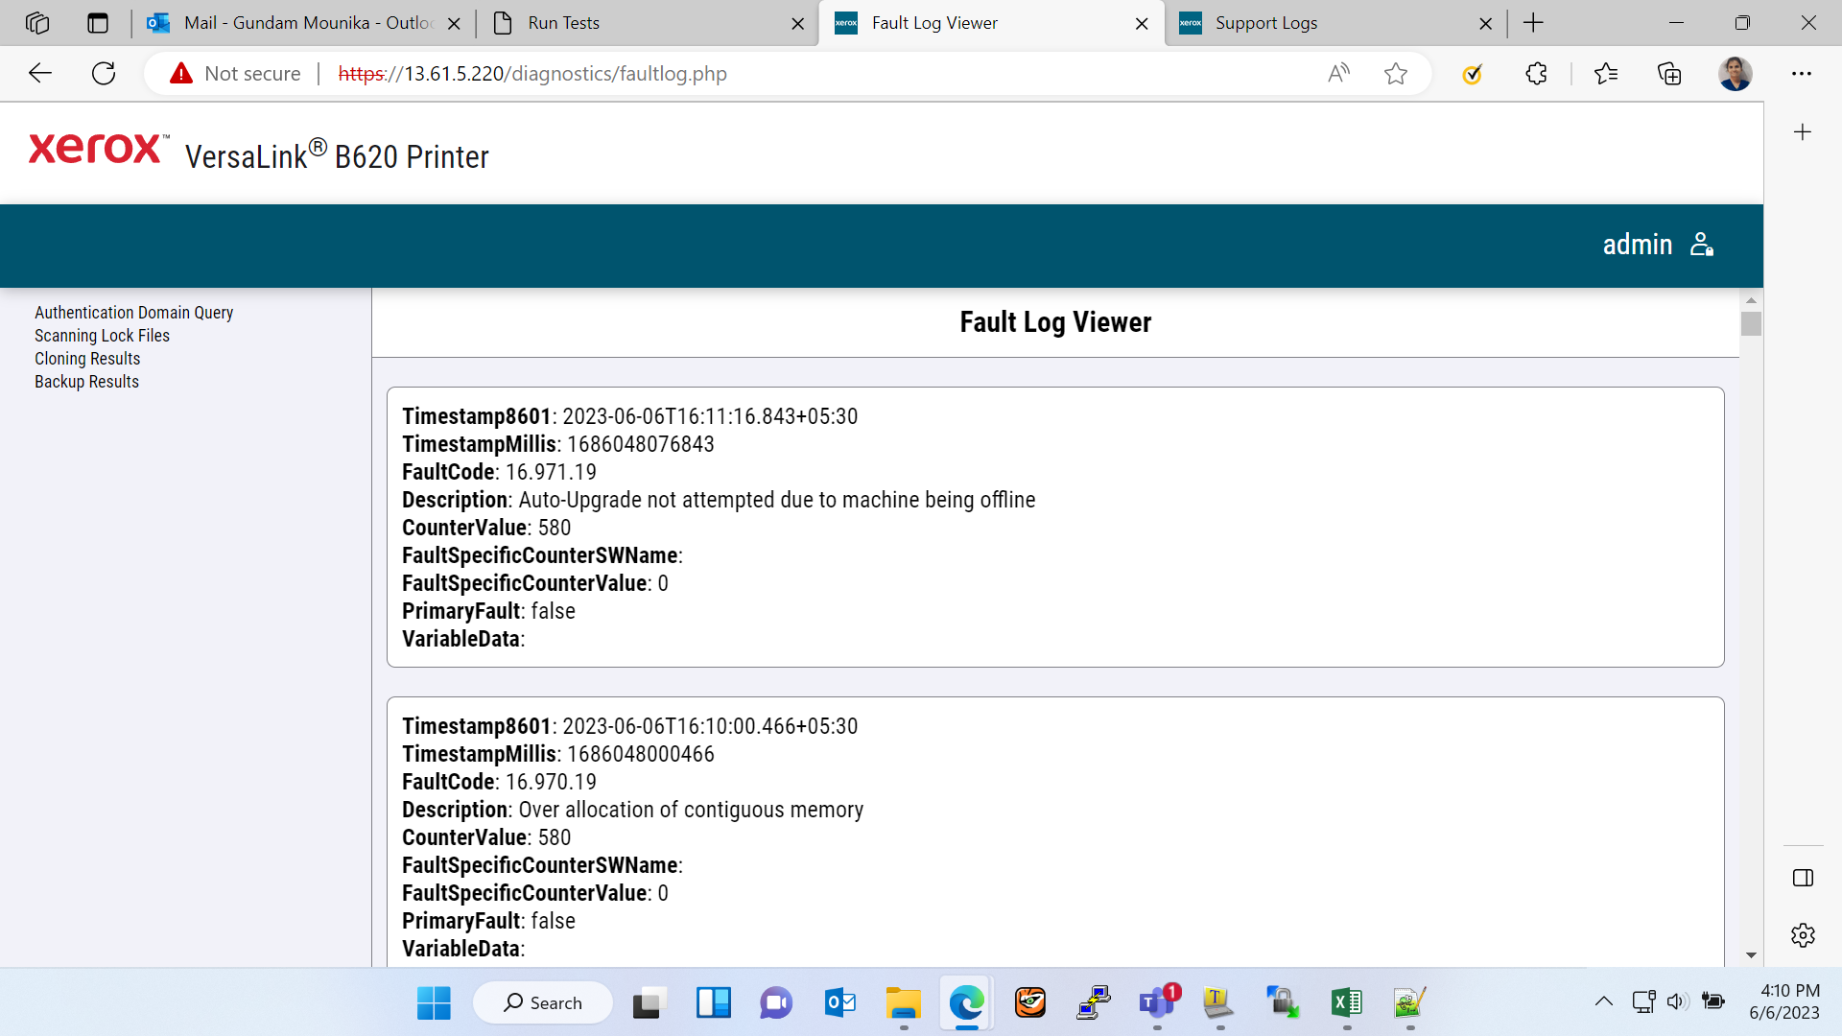Open the Collections icon in toolbar
Image resolution: width=1842 pixels, height=1036 pixels.
[1669, 74]
